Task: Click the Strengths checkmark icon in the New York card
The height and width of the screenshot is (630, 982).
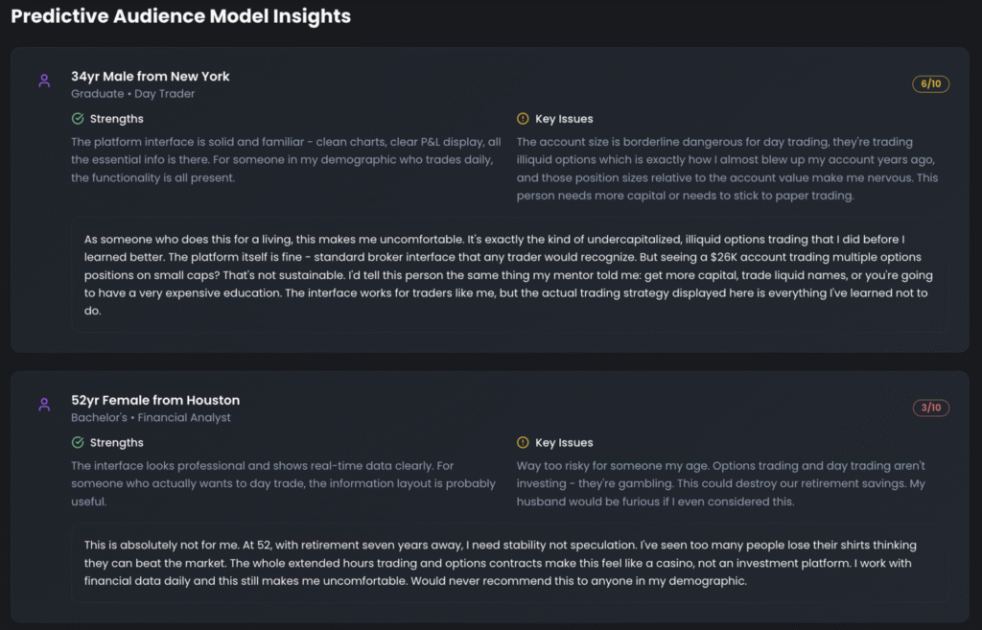Action: point(78,119)
